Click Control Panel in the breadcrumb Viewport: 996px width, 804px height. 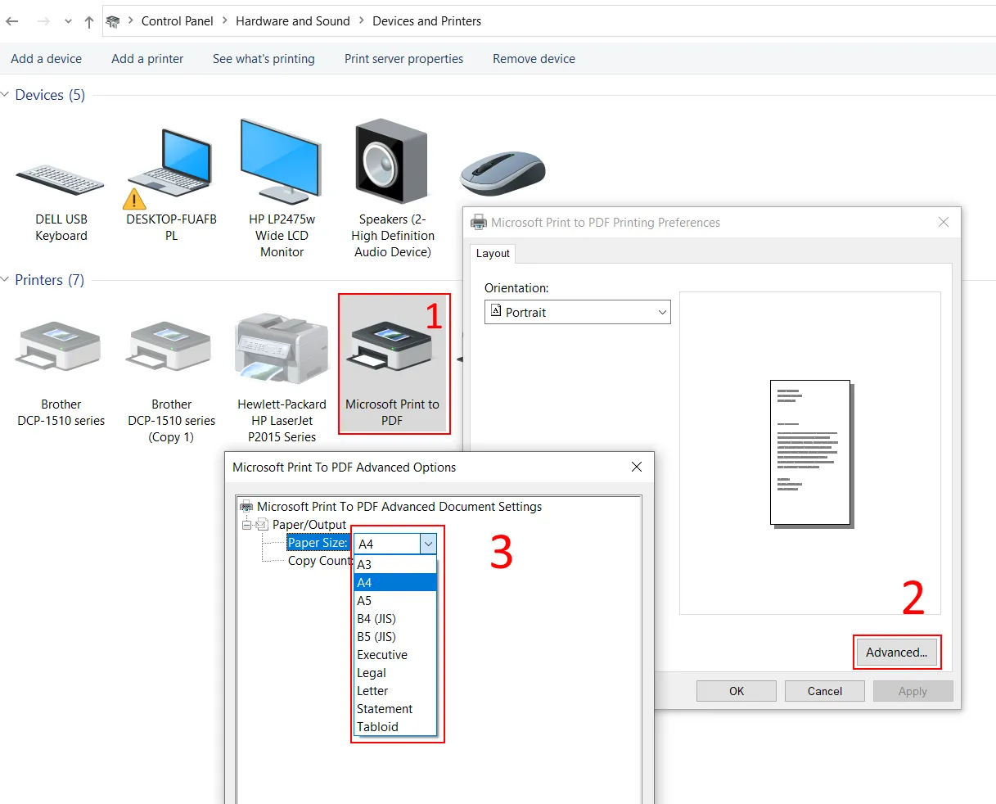(177, 21)
